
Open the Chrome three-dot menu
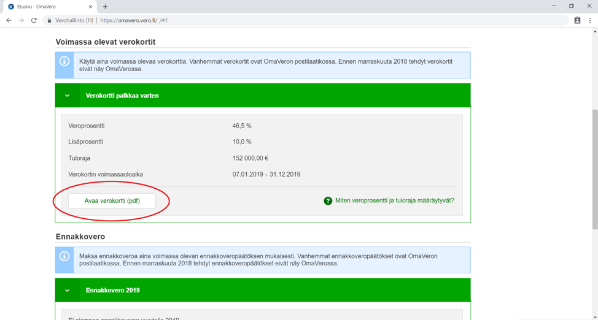590,20
